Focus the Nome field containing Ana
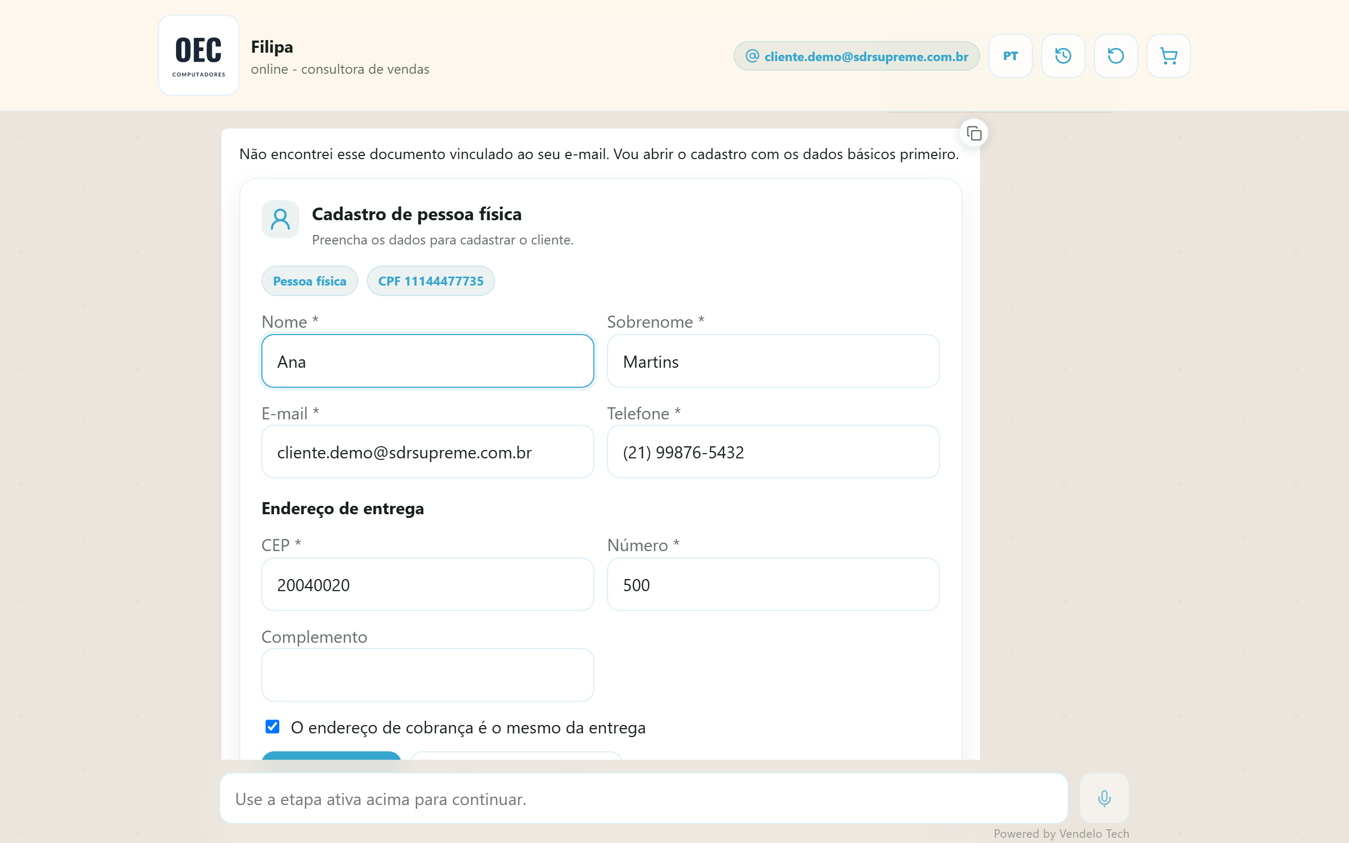 click(427, 361)
